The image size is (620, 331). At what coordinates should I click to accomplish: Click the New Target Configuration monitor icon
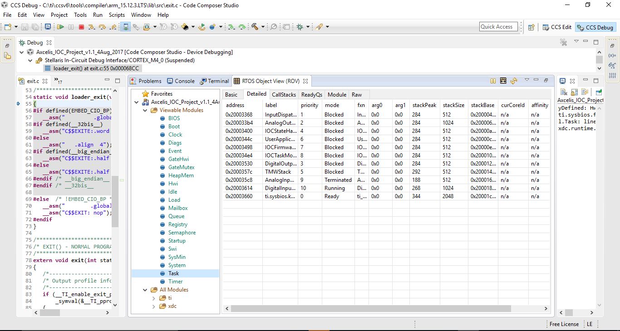(48, 27)
